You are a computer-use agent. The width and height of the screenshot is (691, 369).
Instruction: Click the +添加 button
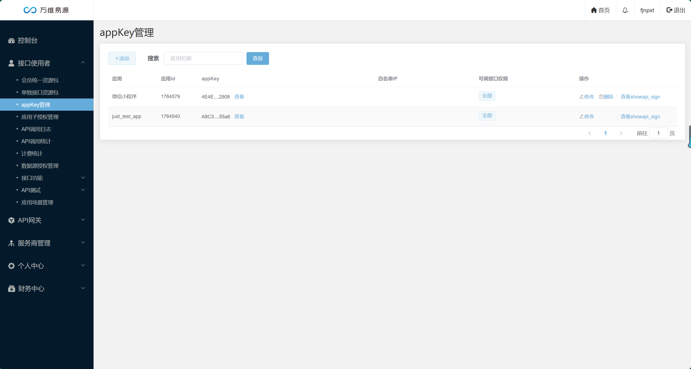(122, 59)
